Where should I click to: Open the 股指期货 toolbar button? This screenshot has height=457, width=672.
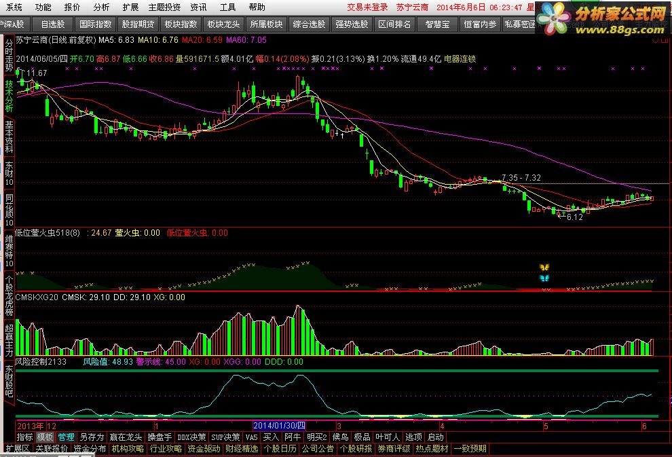tap(138, 24)
